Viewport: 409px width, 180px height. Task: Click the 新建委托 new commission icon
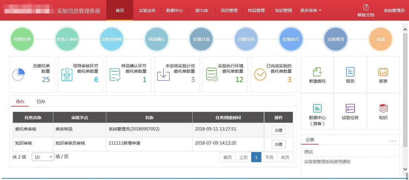tap(317, 72)
